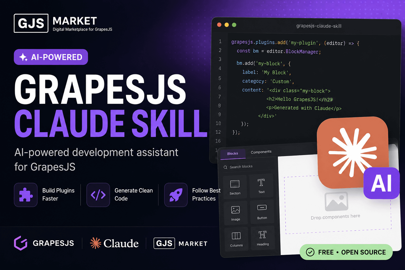405x270 pixels.
Task: Click the Claude wordmark in footer
Action: (121, 243)
